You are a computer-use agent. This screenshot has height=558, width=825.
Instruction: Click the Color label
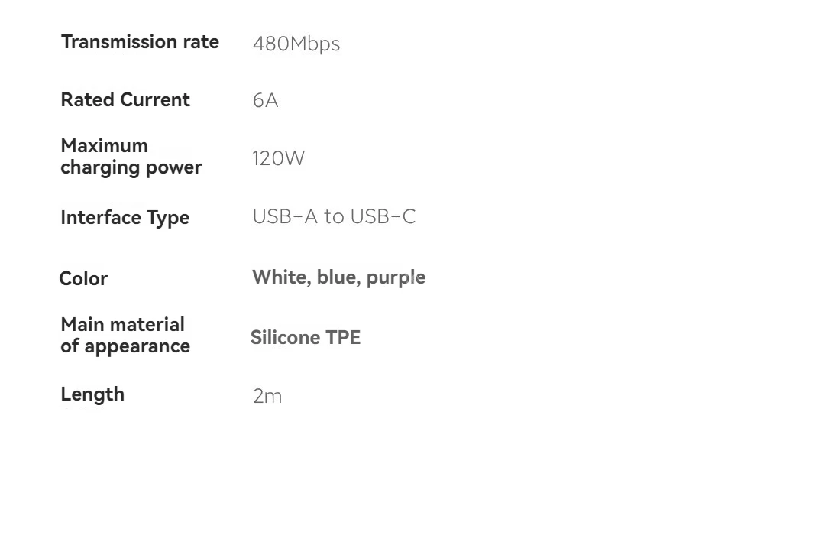pyautogui.click(x=84, y=278)
